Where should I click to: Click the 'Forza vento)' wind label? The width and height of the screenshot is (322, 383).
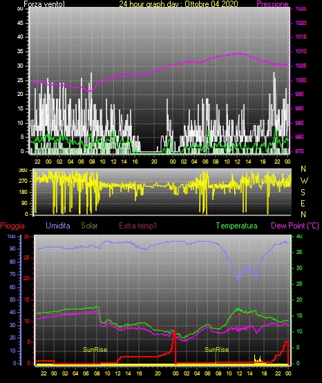click(44, 4)
